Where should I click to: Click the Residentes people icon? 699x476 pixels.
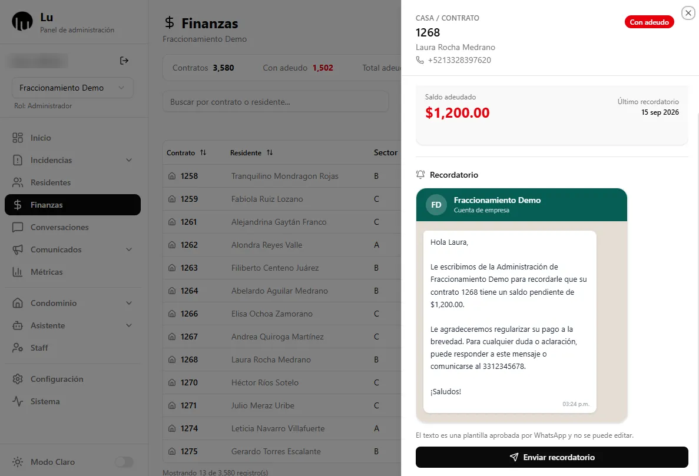[18, 182]
